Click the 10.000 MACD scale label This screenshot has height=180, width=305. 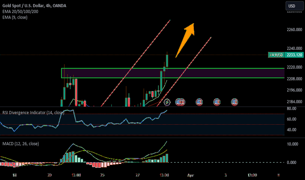tap(292, 144)
